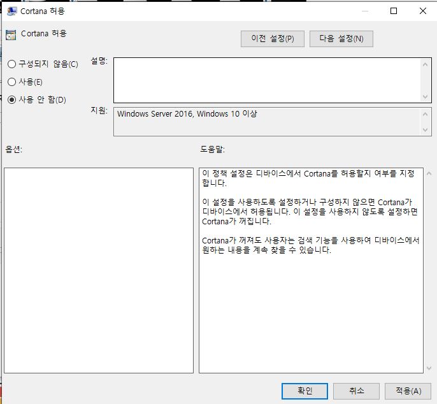Click the 지원 box scroll down arrow
The height and width of the screenshot is (404, 437).
coord(425,129)
